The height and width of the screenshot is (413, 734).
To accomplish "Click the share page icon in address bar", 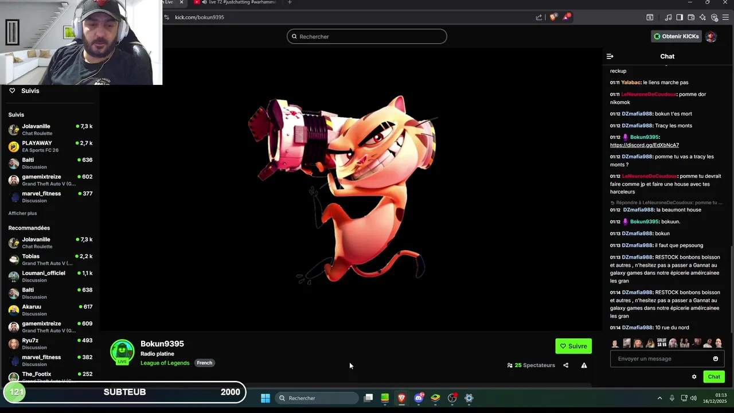I will [539, 17].
